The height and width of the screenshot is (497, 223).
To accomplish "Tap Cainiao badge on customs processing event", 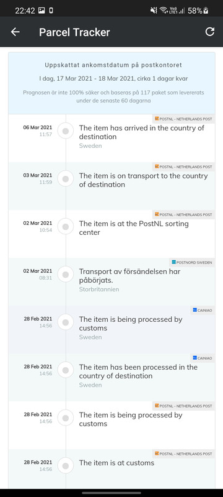I will (203, 310).
